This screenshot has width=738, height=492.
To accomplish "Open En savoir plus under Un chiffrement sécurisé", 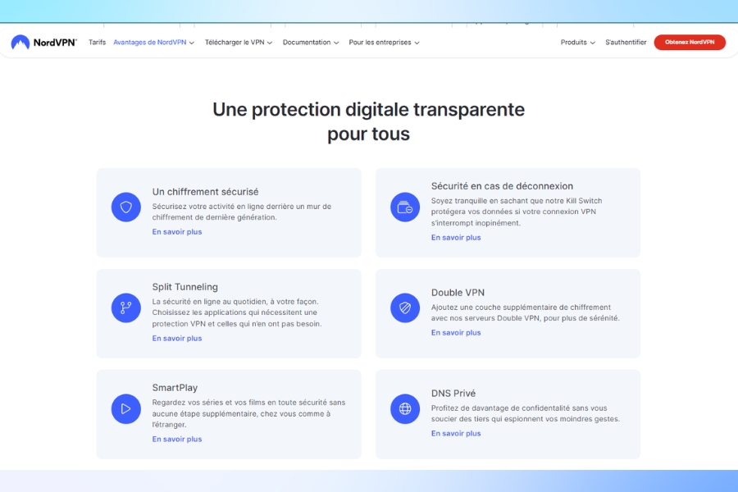I will tap(177, 231).
